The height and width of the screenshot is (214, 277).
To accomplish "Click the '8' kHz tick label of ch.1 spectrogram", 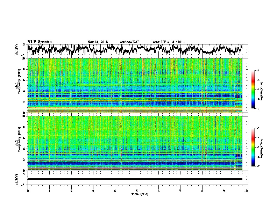I will point(24,69).
